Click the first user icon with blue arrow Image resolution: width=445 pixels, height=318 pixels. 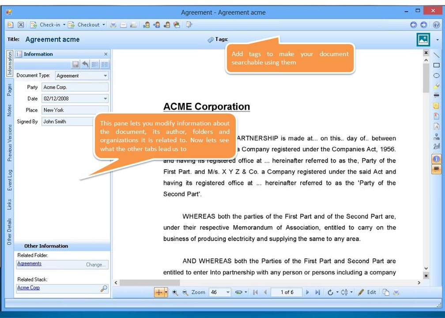147,25
